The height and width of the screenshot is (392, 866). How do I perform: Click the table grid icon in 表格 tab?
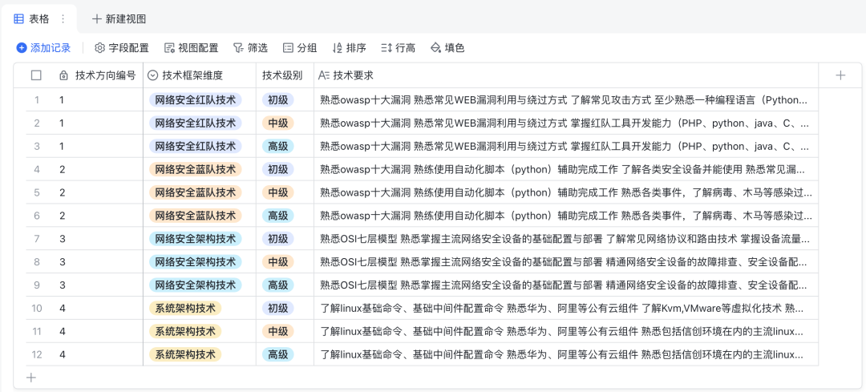coord(18,18)
